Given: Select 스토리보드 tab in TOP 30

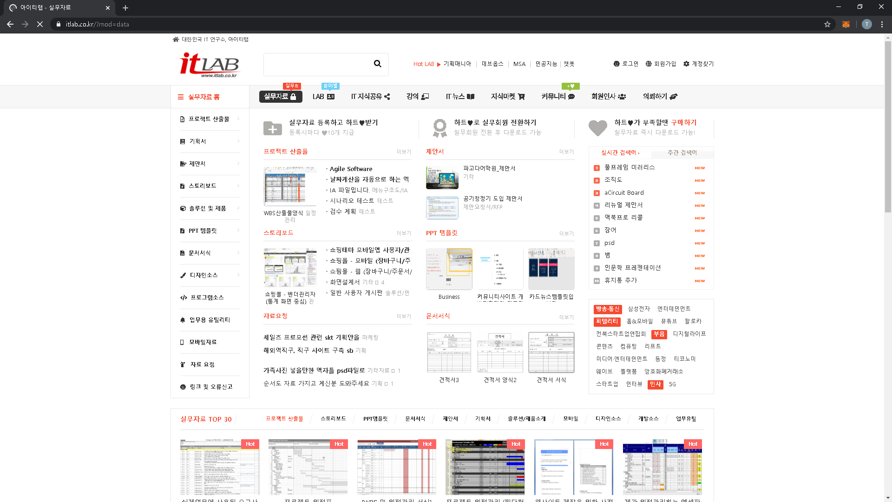Looking at the screenshot, I should 333,419.
